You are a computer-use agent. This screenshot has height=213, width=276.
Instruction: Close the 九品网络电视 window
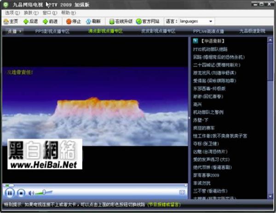click(x=269, y=4)
